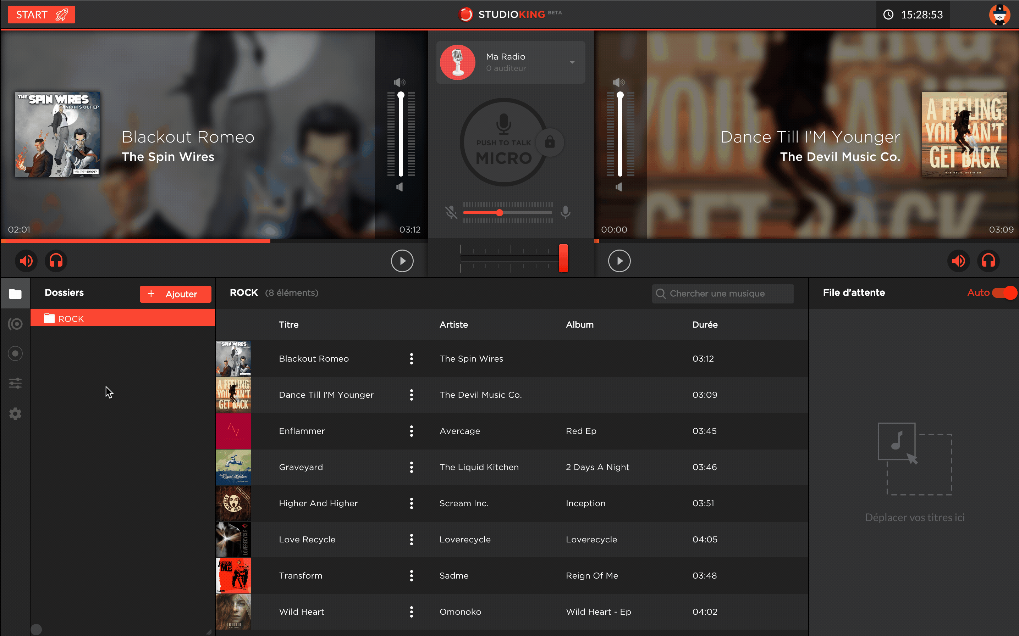Open options menu for Enflammer
Viewport: 1019px width, 636px height.
[x=411, y=431]
